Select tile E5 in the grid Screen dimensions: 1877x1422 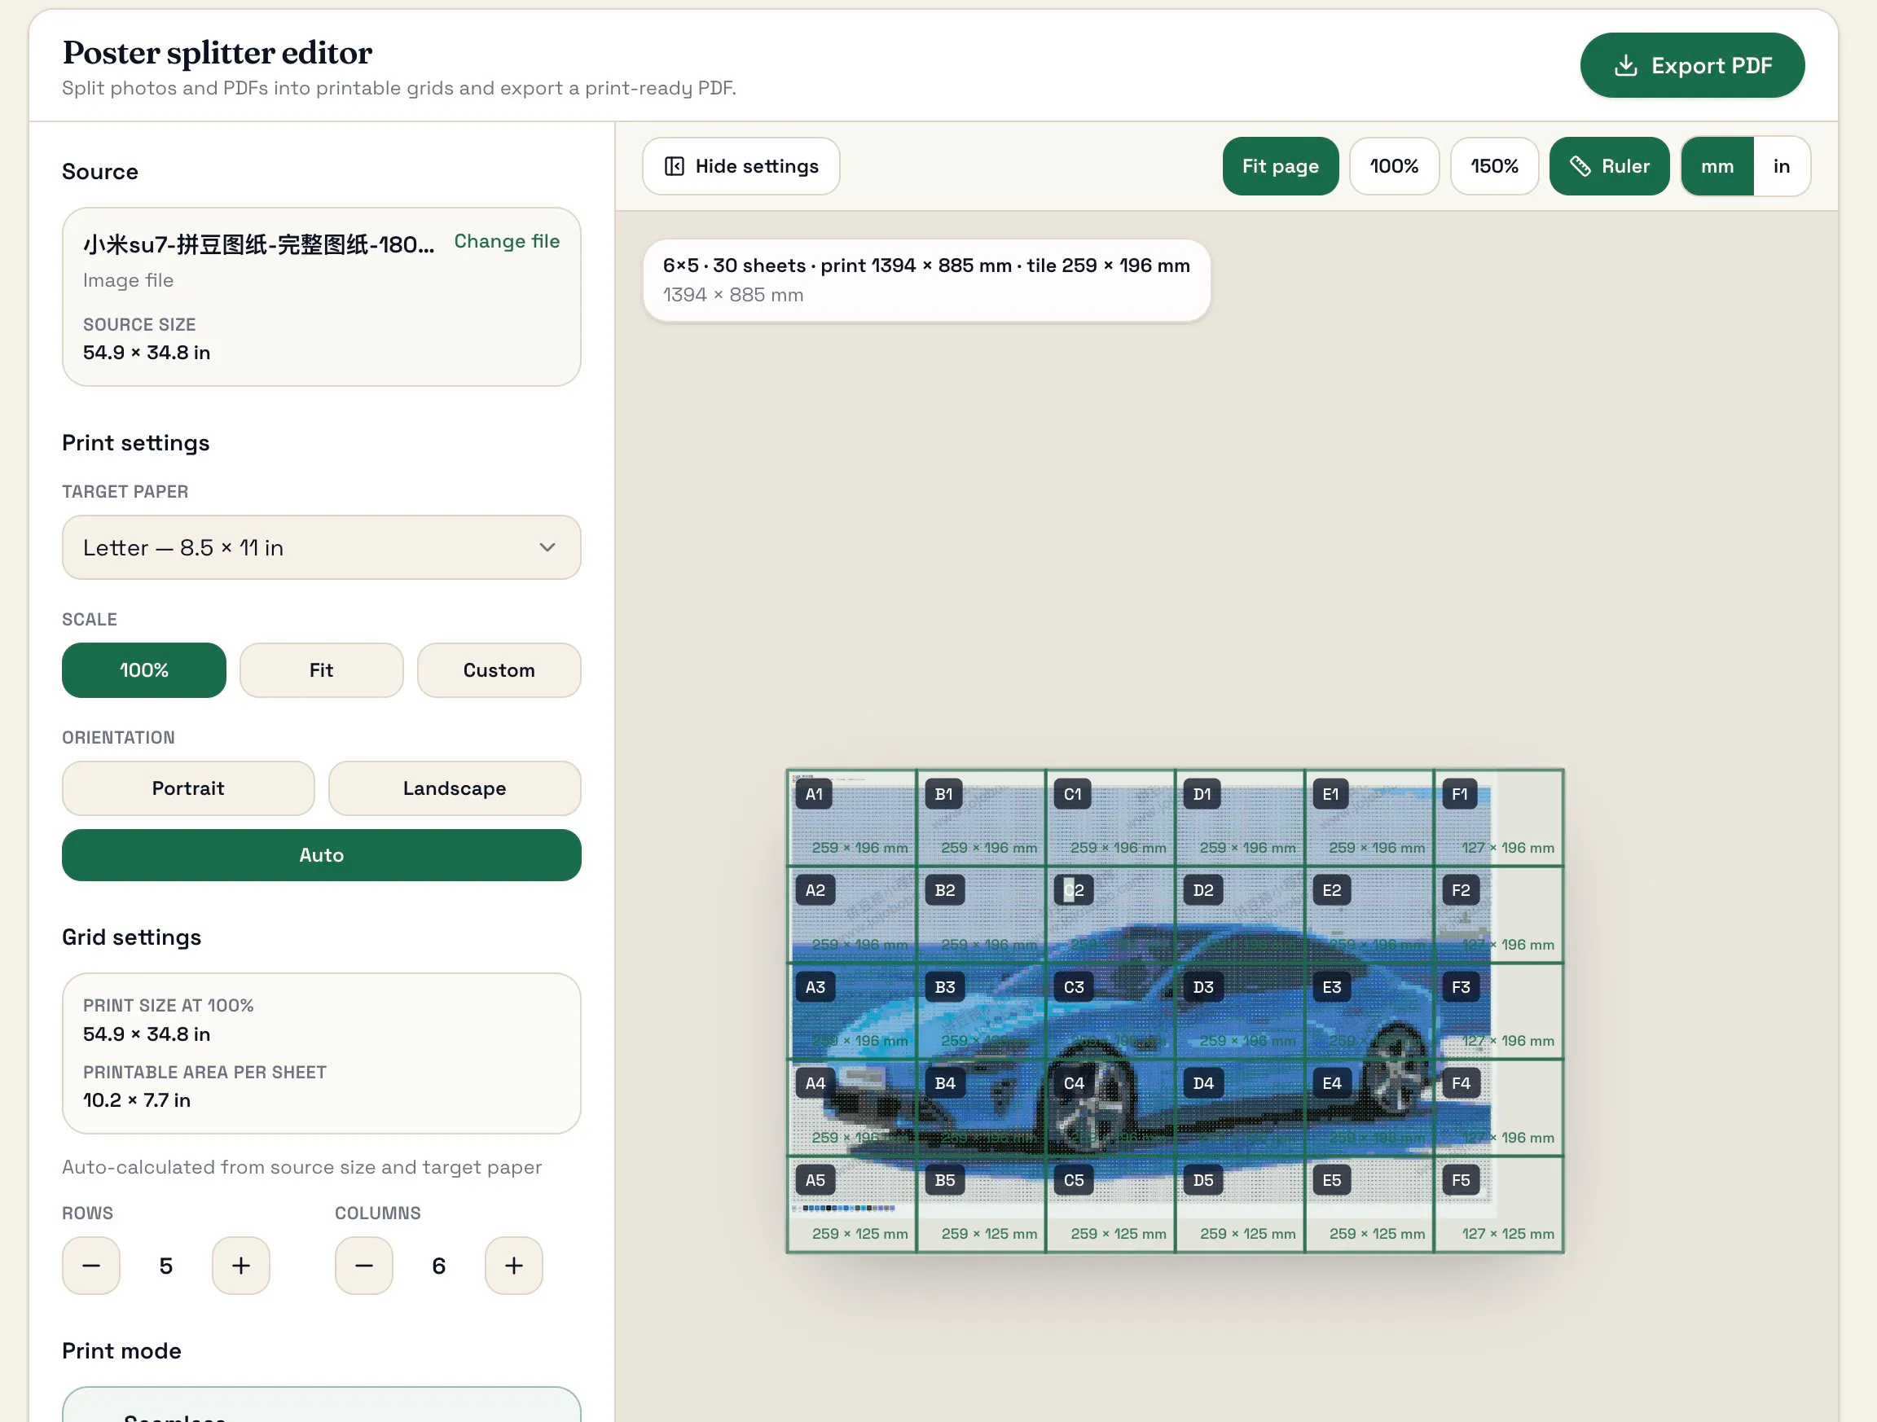(1369, 1204)
